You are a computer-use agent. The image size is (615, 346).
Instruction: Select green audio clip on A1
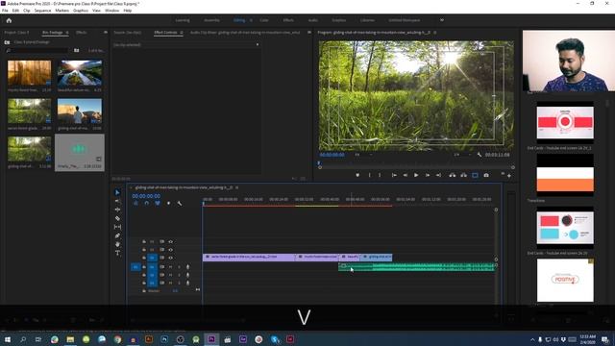click(x=416, y=267)
